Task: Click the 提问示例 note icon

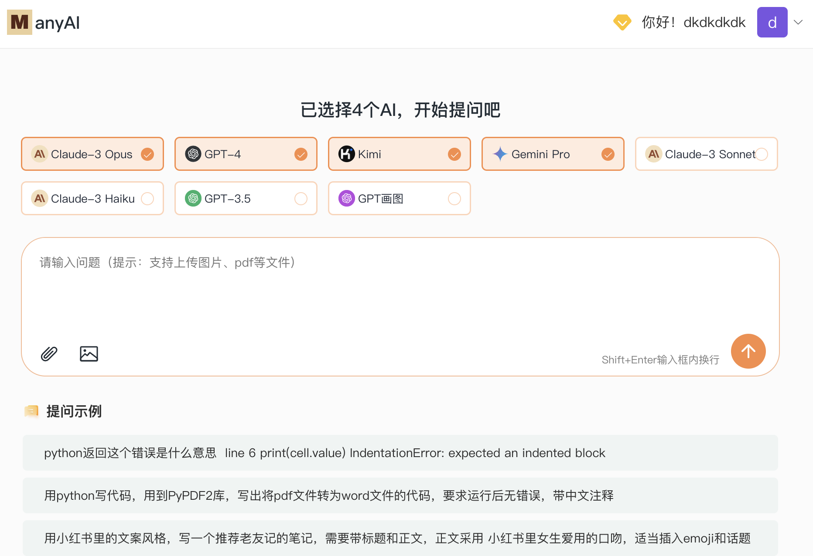Action: tap(31, 411)
